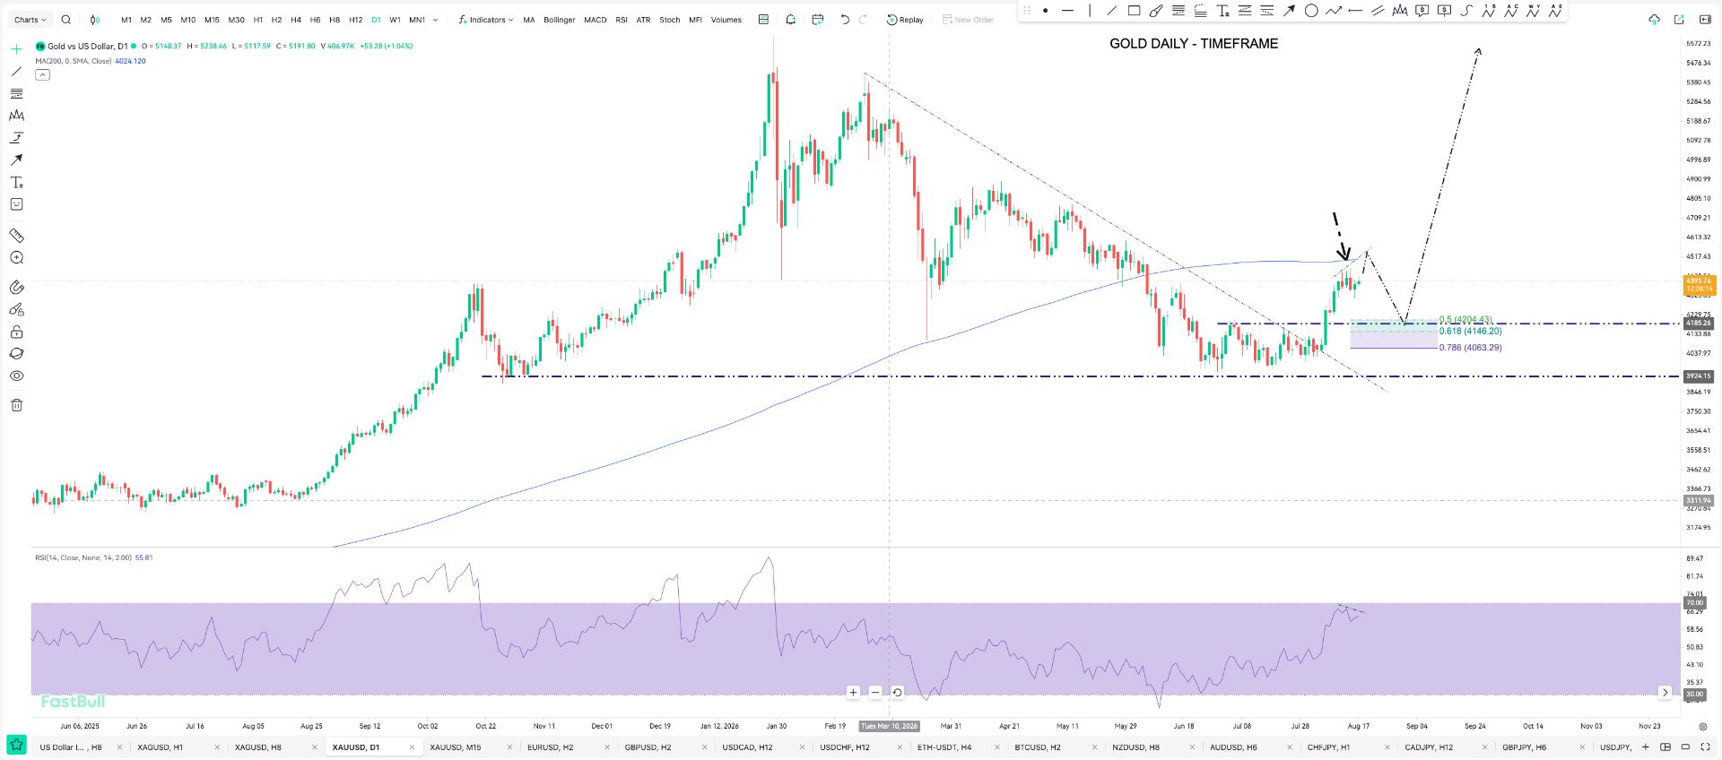This screenshot has height=760, width=1722.
Task: Switch to the W1 timeframe
Action: (x=395, y=20)
